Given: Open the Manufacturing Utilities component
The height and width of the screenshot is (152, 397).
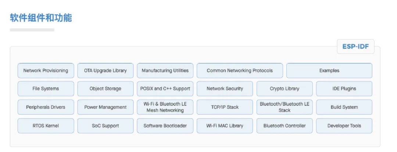Looking at the screenshot, I should (x=165, y=71).
